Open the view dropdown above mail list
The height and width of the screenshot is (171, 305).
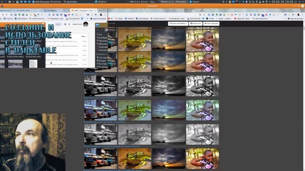84,37
